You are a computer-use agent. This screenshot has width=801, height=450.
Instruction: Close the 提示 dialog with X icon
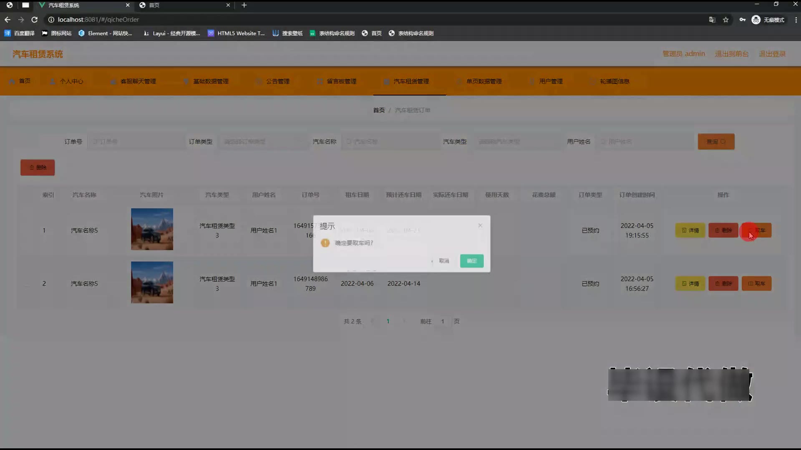480,225
